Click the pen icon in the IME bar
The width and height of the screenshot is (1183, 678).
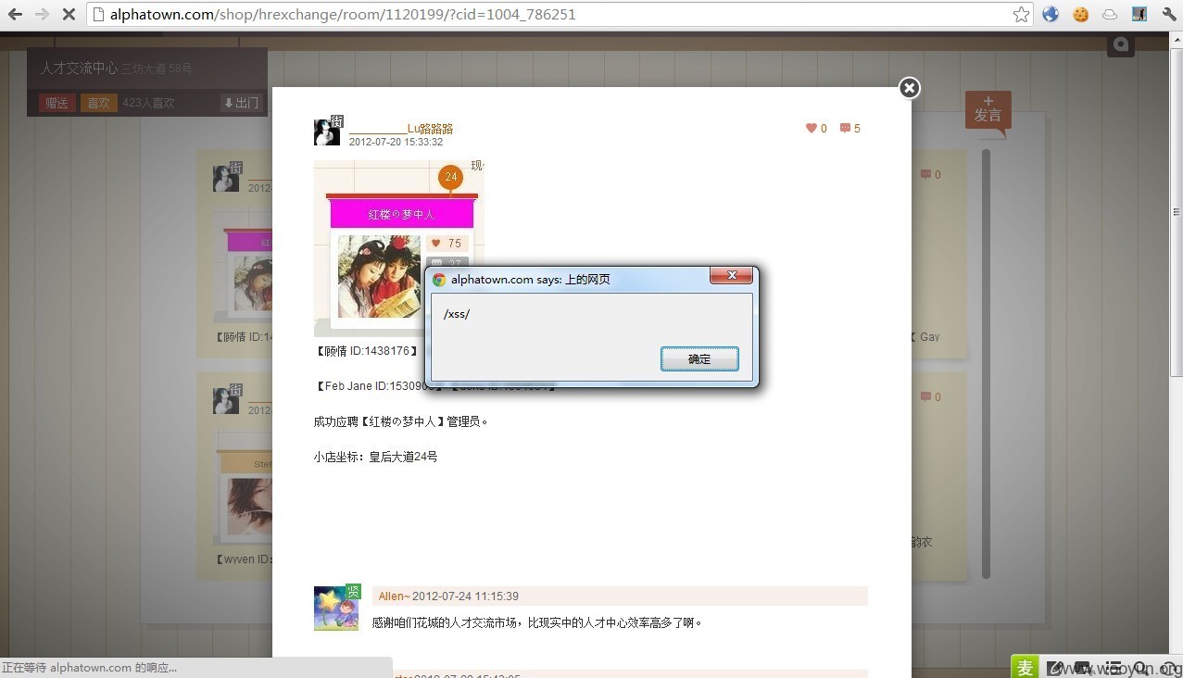1054,668
